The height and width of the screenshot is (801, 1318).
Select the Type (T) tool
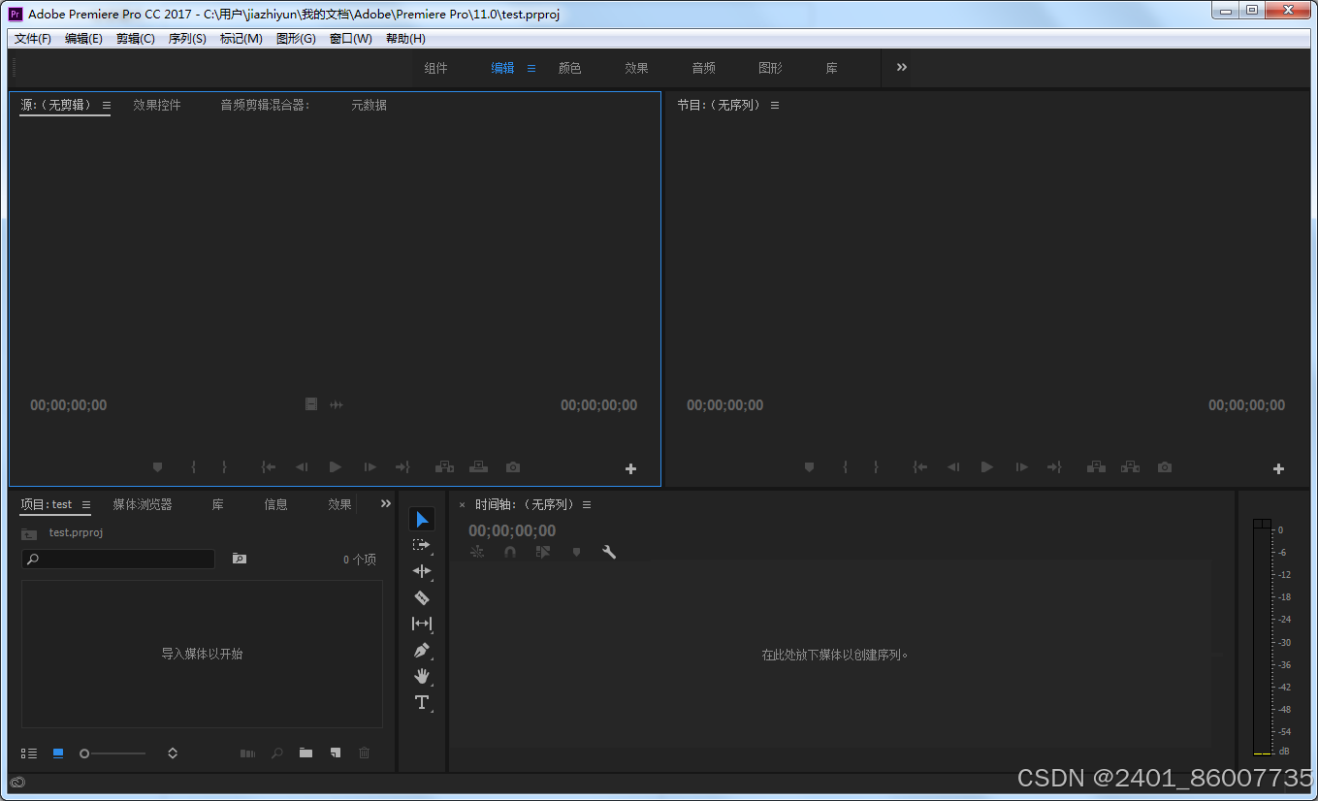(x=422, y=702)
